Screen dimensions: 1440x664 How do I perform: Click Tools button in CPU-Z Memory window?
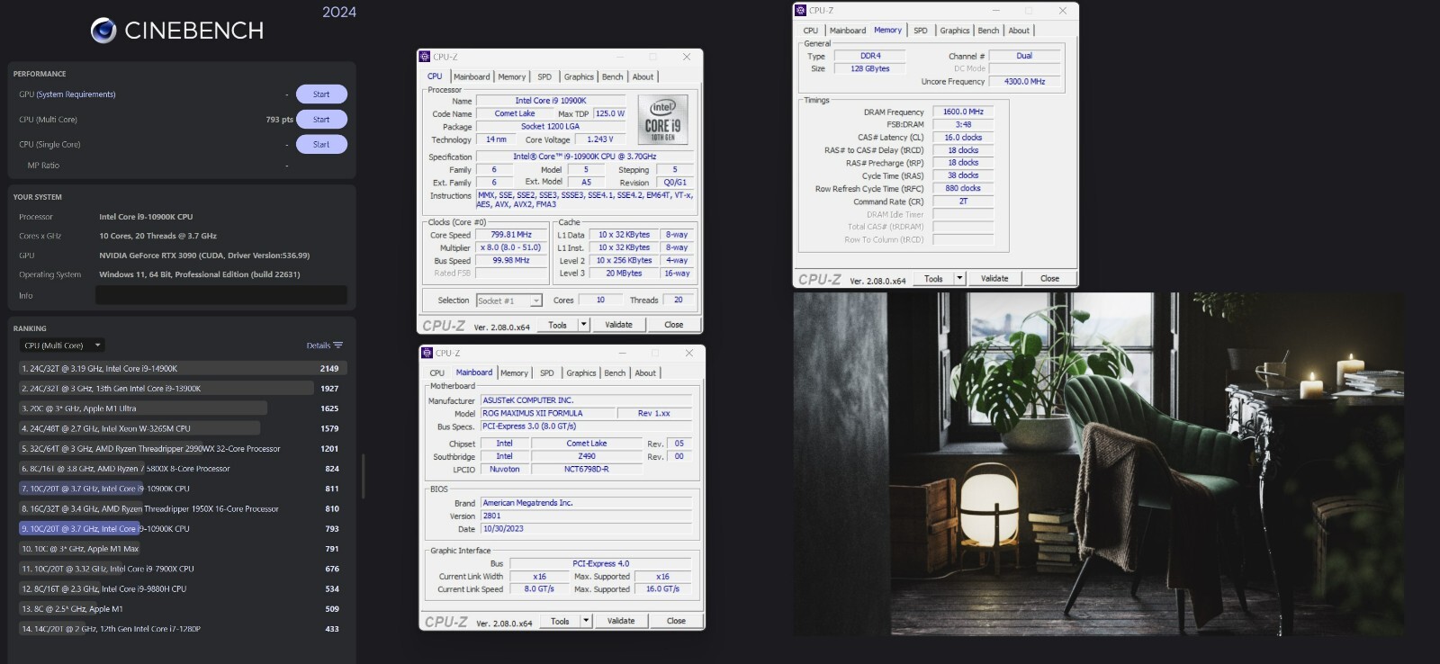[x=933, y=278]
